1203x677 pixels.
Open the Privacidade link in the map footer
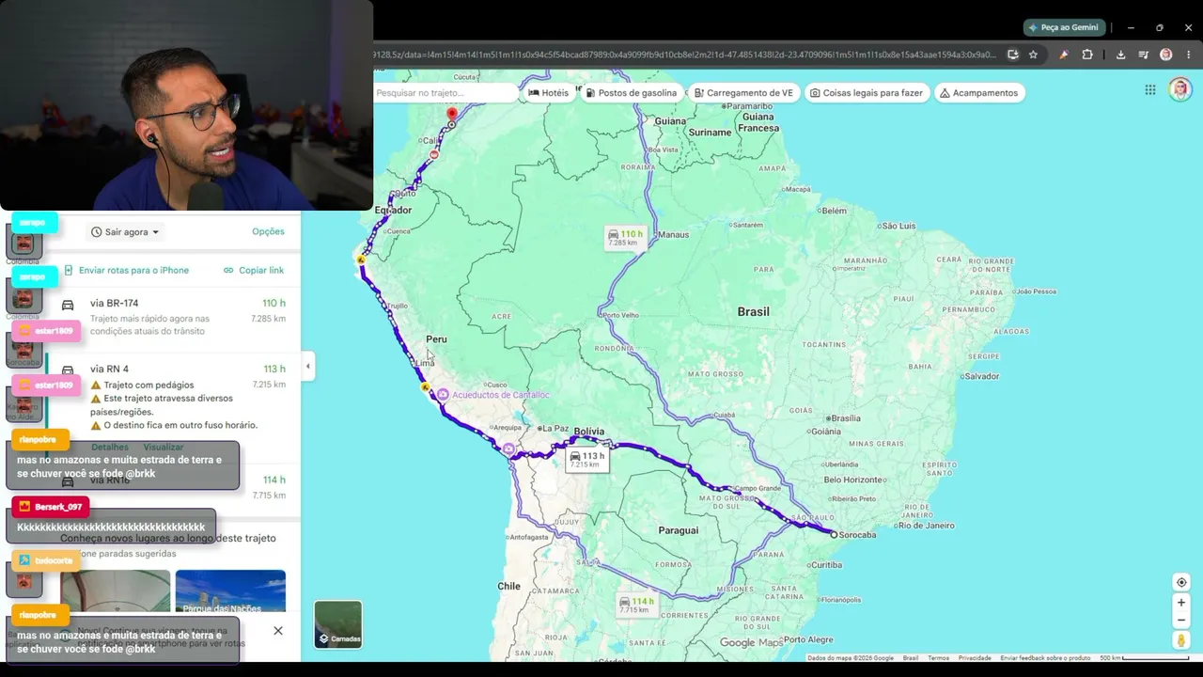975,658
